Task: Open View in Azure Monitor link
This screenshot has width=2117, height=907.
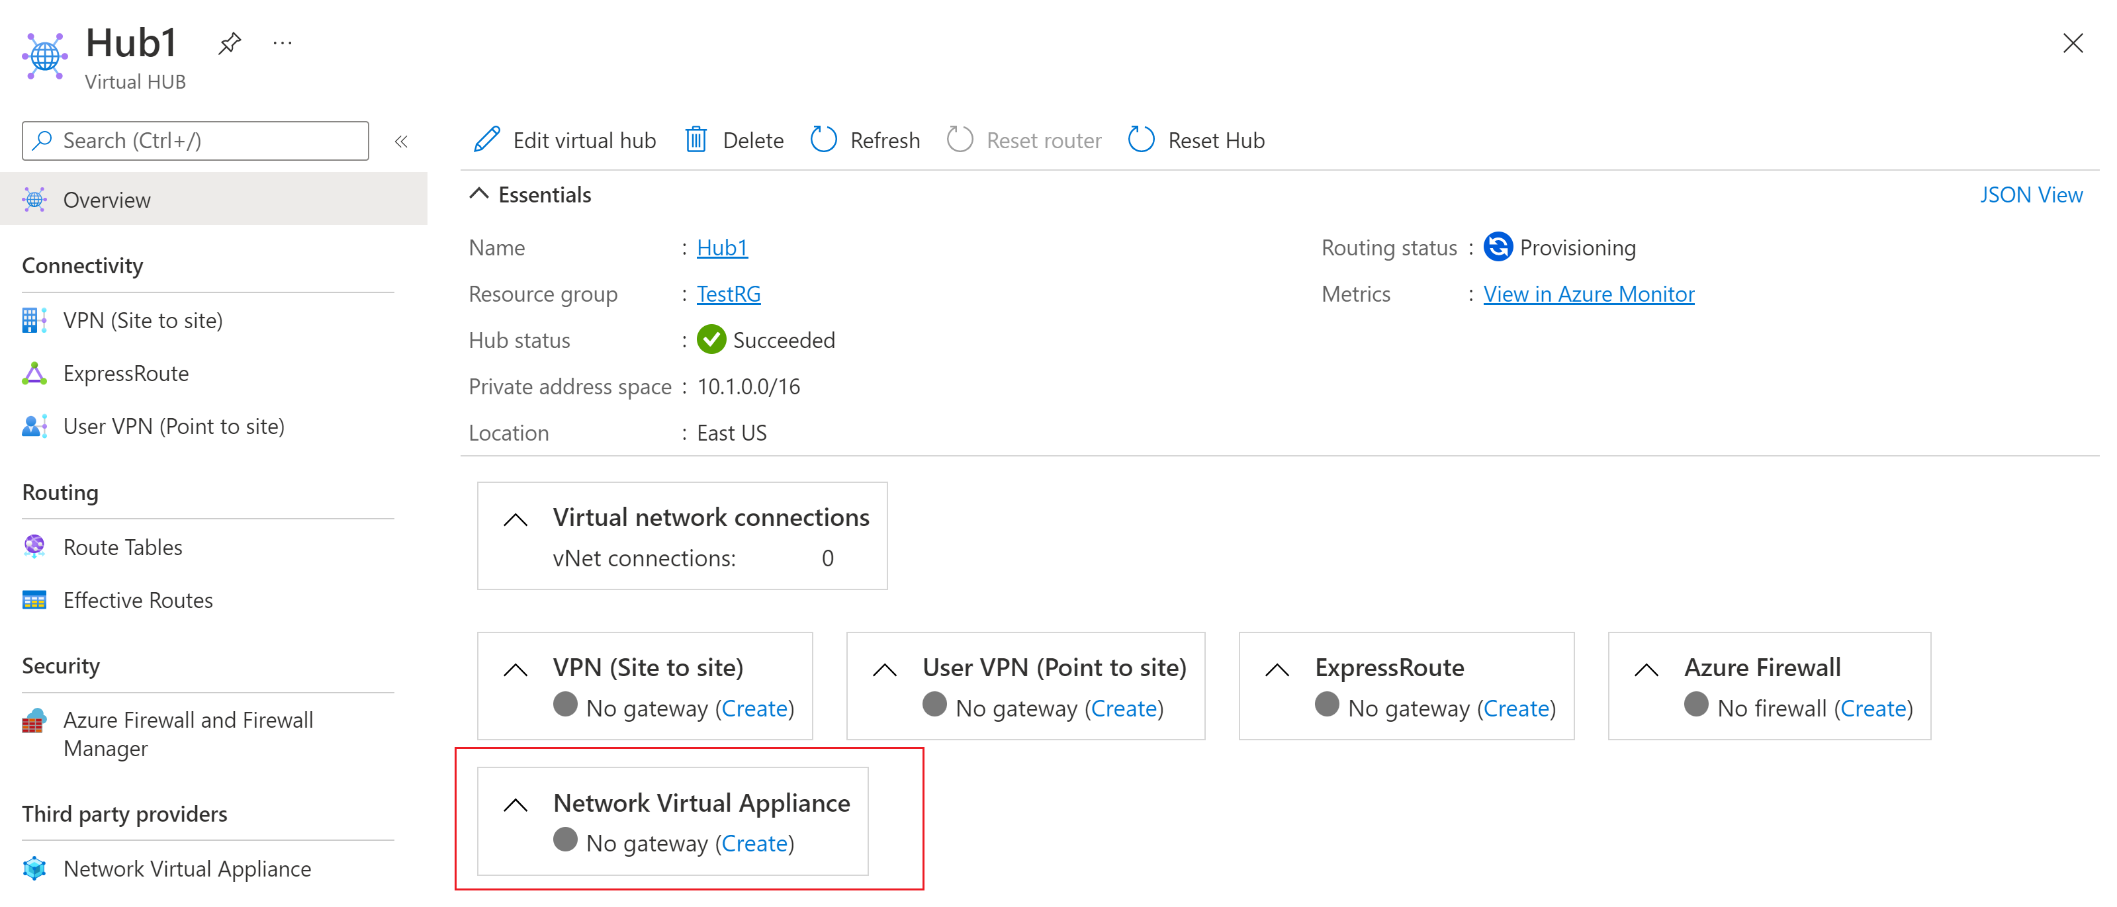Action: [1588, 294]
